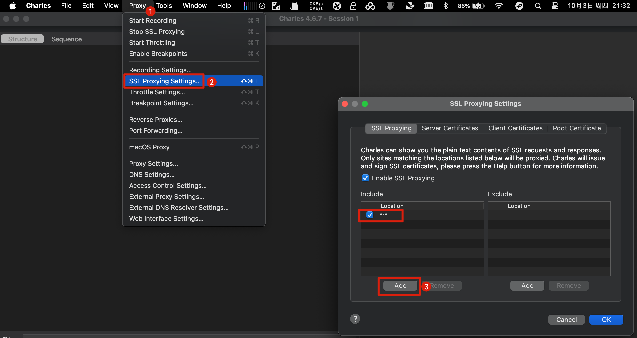The width and height of the screenshot is (637, 338).
Task: Open DNS Settings... menu item
Action: coord(194,175)
